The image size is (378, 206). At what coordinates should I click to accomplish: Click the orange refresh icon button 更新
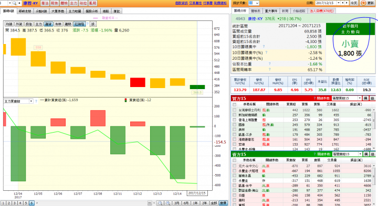pos(367,3)
